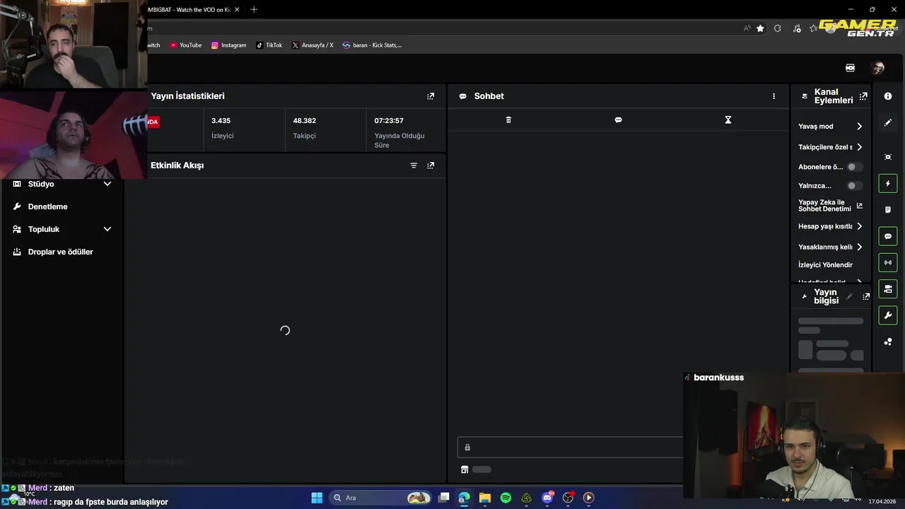Viewport: 905px width, 509px height.
Task: Click the hourglass icon in Sohbet toolbar
Action: point(728,120)
